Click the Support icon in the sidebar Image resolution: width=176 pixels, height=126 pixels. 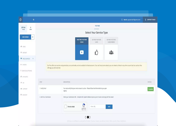[21, 89]
